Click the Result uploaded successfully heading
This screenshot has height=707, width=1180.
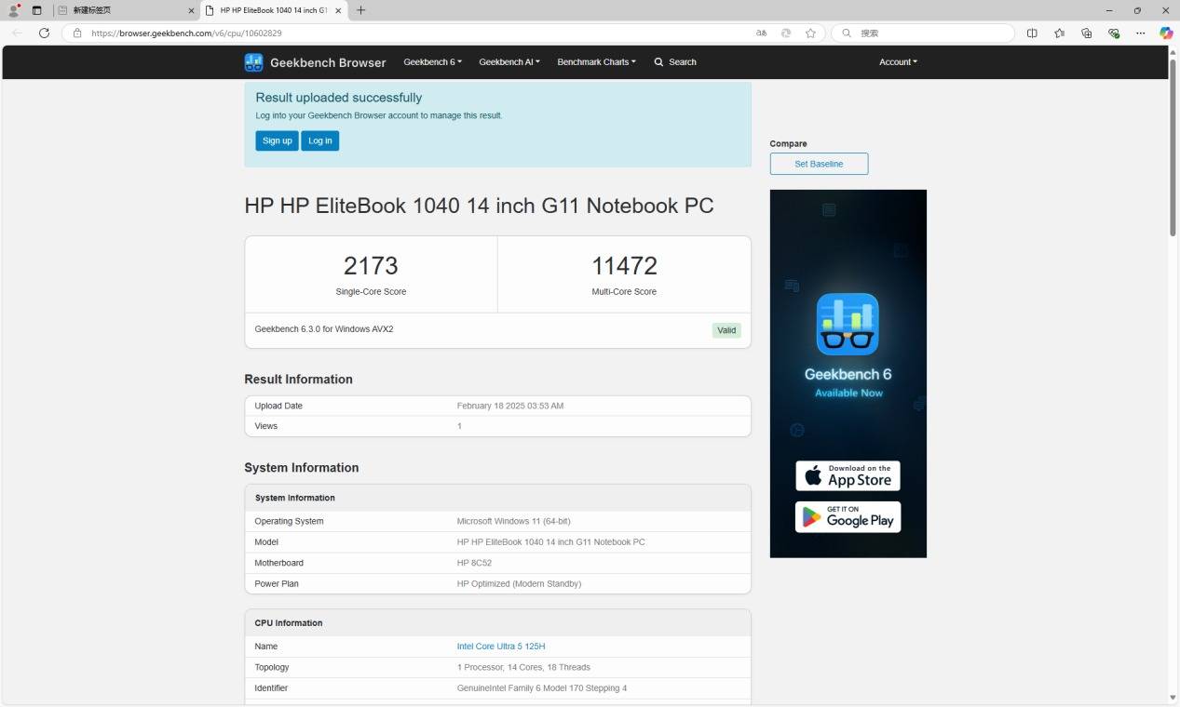(339, 98)
